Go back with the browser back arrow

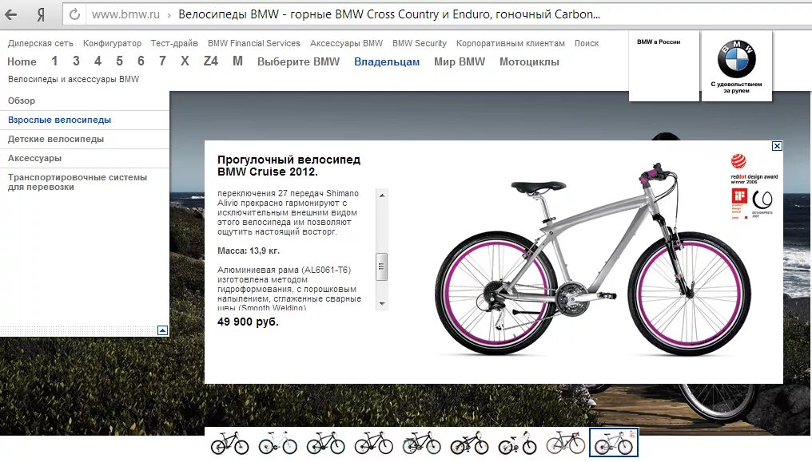pyautogui.click(x=10, y=14)
